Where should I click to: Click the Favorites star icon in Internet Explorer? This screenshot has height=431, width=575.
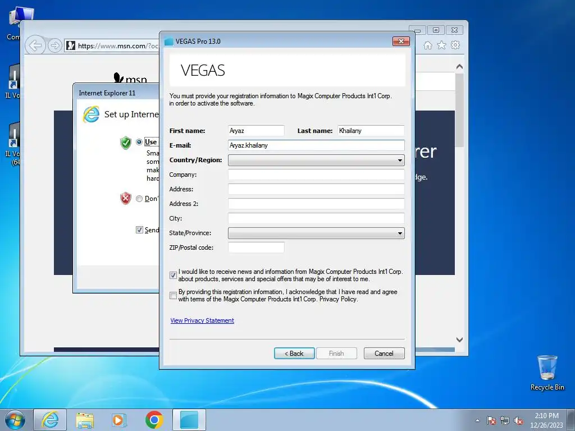tap(441, 45)
